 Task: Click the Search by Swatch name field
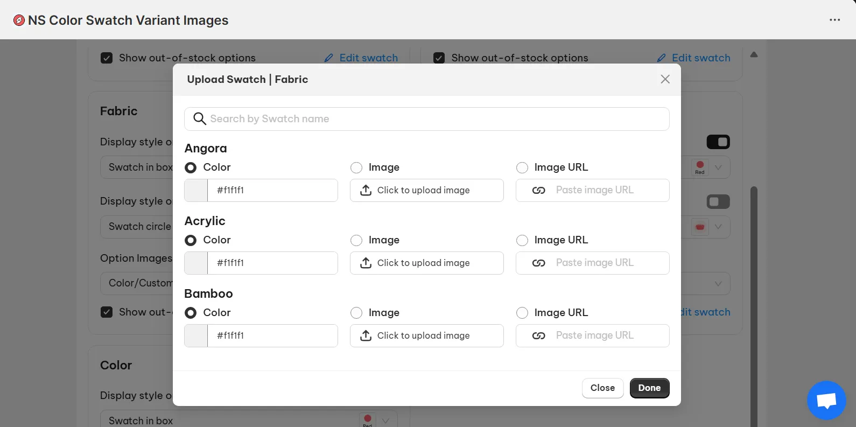coord(427,119)
